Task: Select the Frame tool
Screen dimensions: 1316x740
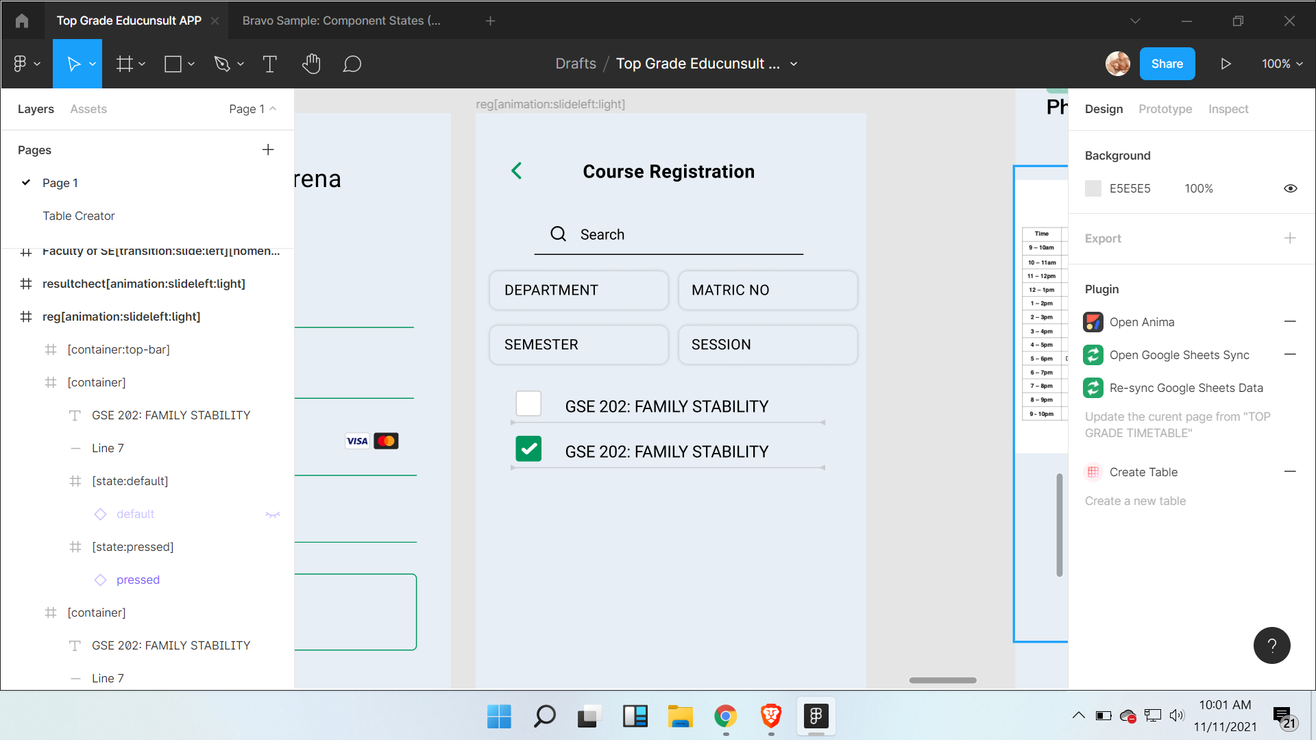Action: tap(124, 64)
